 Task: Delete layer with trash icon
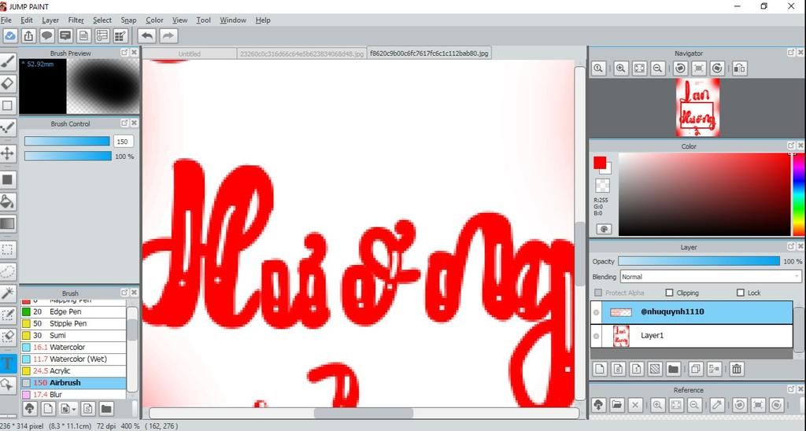pyautogui.click(x=737, y=368)
